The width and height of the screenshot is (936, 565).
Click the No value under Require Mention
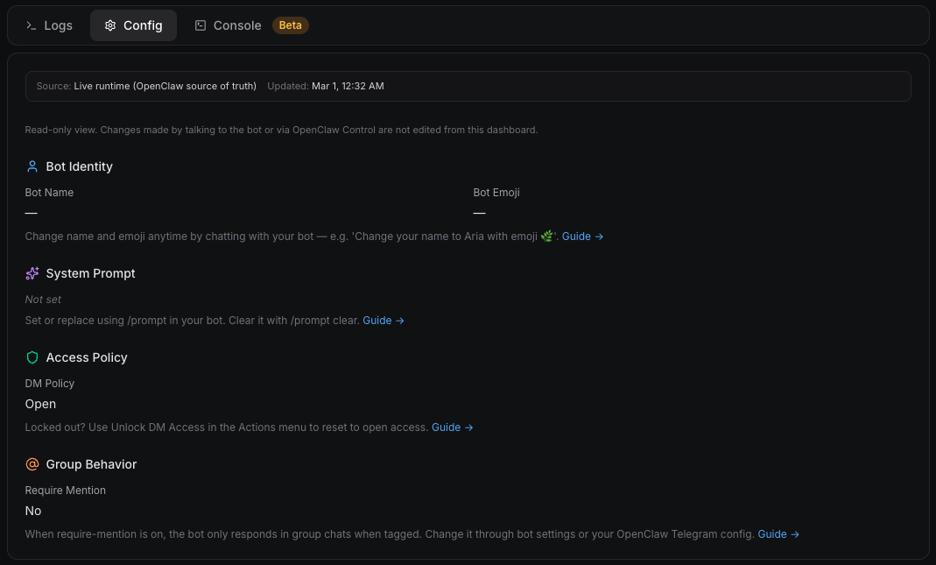32,511
